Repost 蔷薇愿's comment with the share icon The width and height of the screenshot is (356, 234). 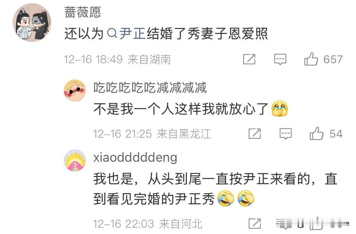pyautogui.click(x=249, y=59)
